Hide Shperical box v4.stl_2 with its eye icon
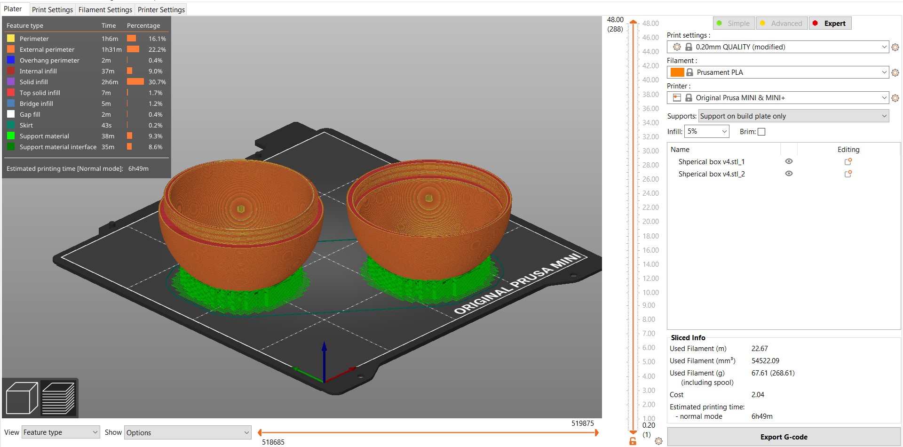The height and width of the screenshot is (447, 903). point(789,174)
